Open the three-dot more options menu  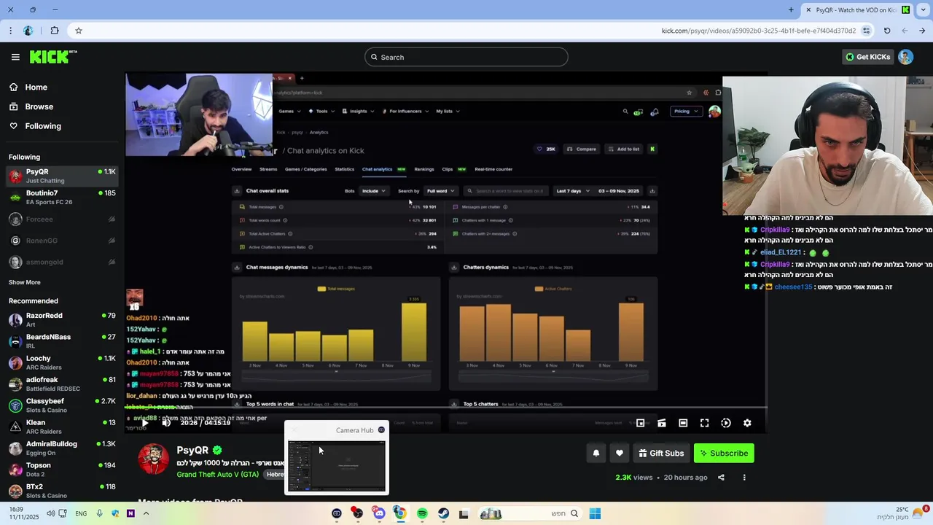point(744,478)
